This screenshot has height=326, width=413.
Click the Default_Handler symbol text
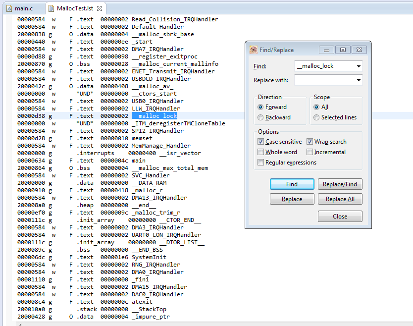coord(157,27)
